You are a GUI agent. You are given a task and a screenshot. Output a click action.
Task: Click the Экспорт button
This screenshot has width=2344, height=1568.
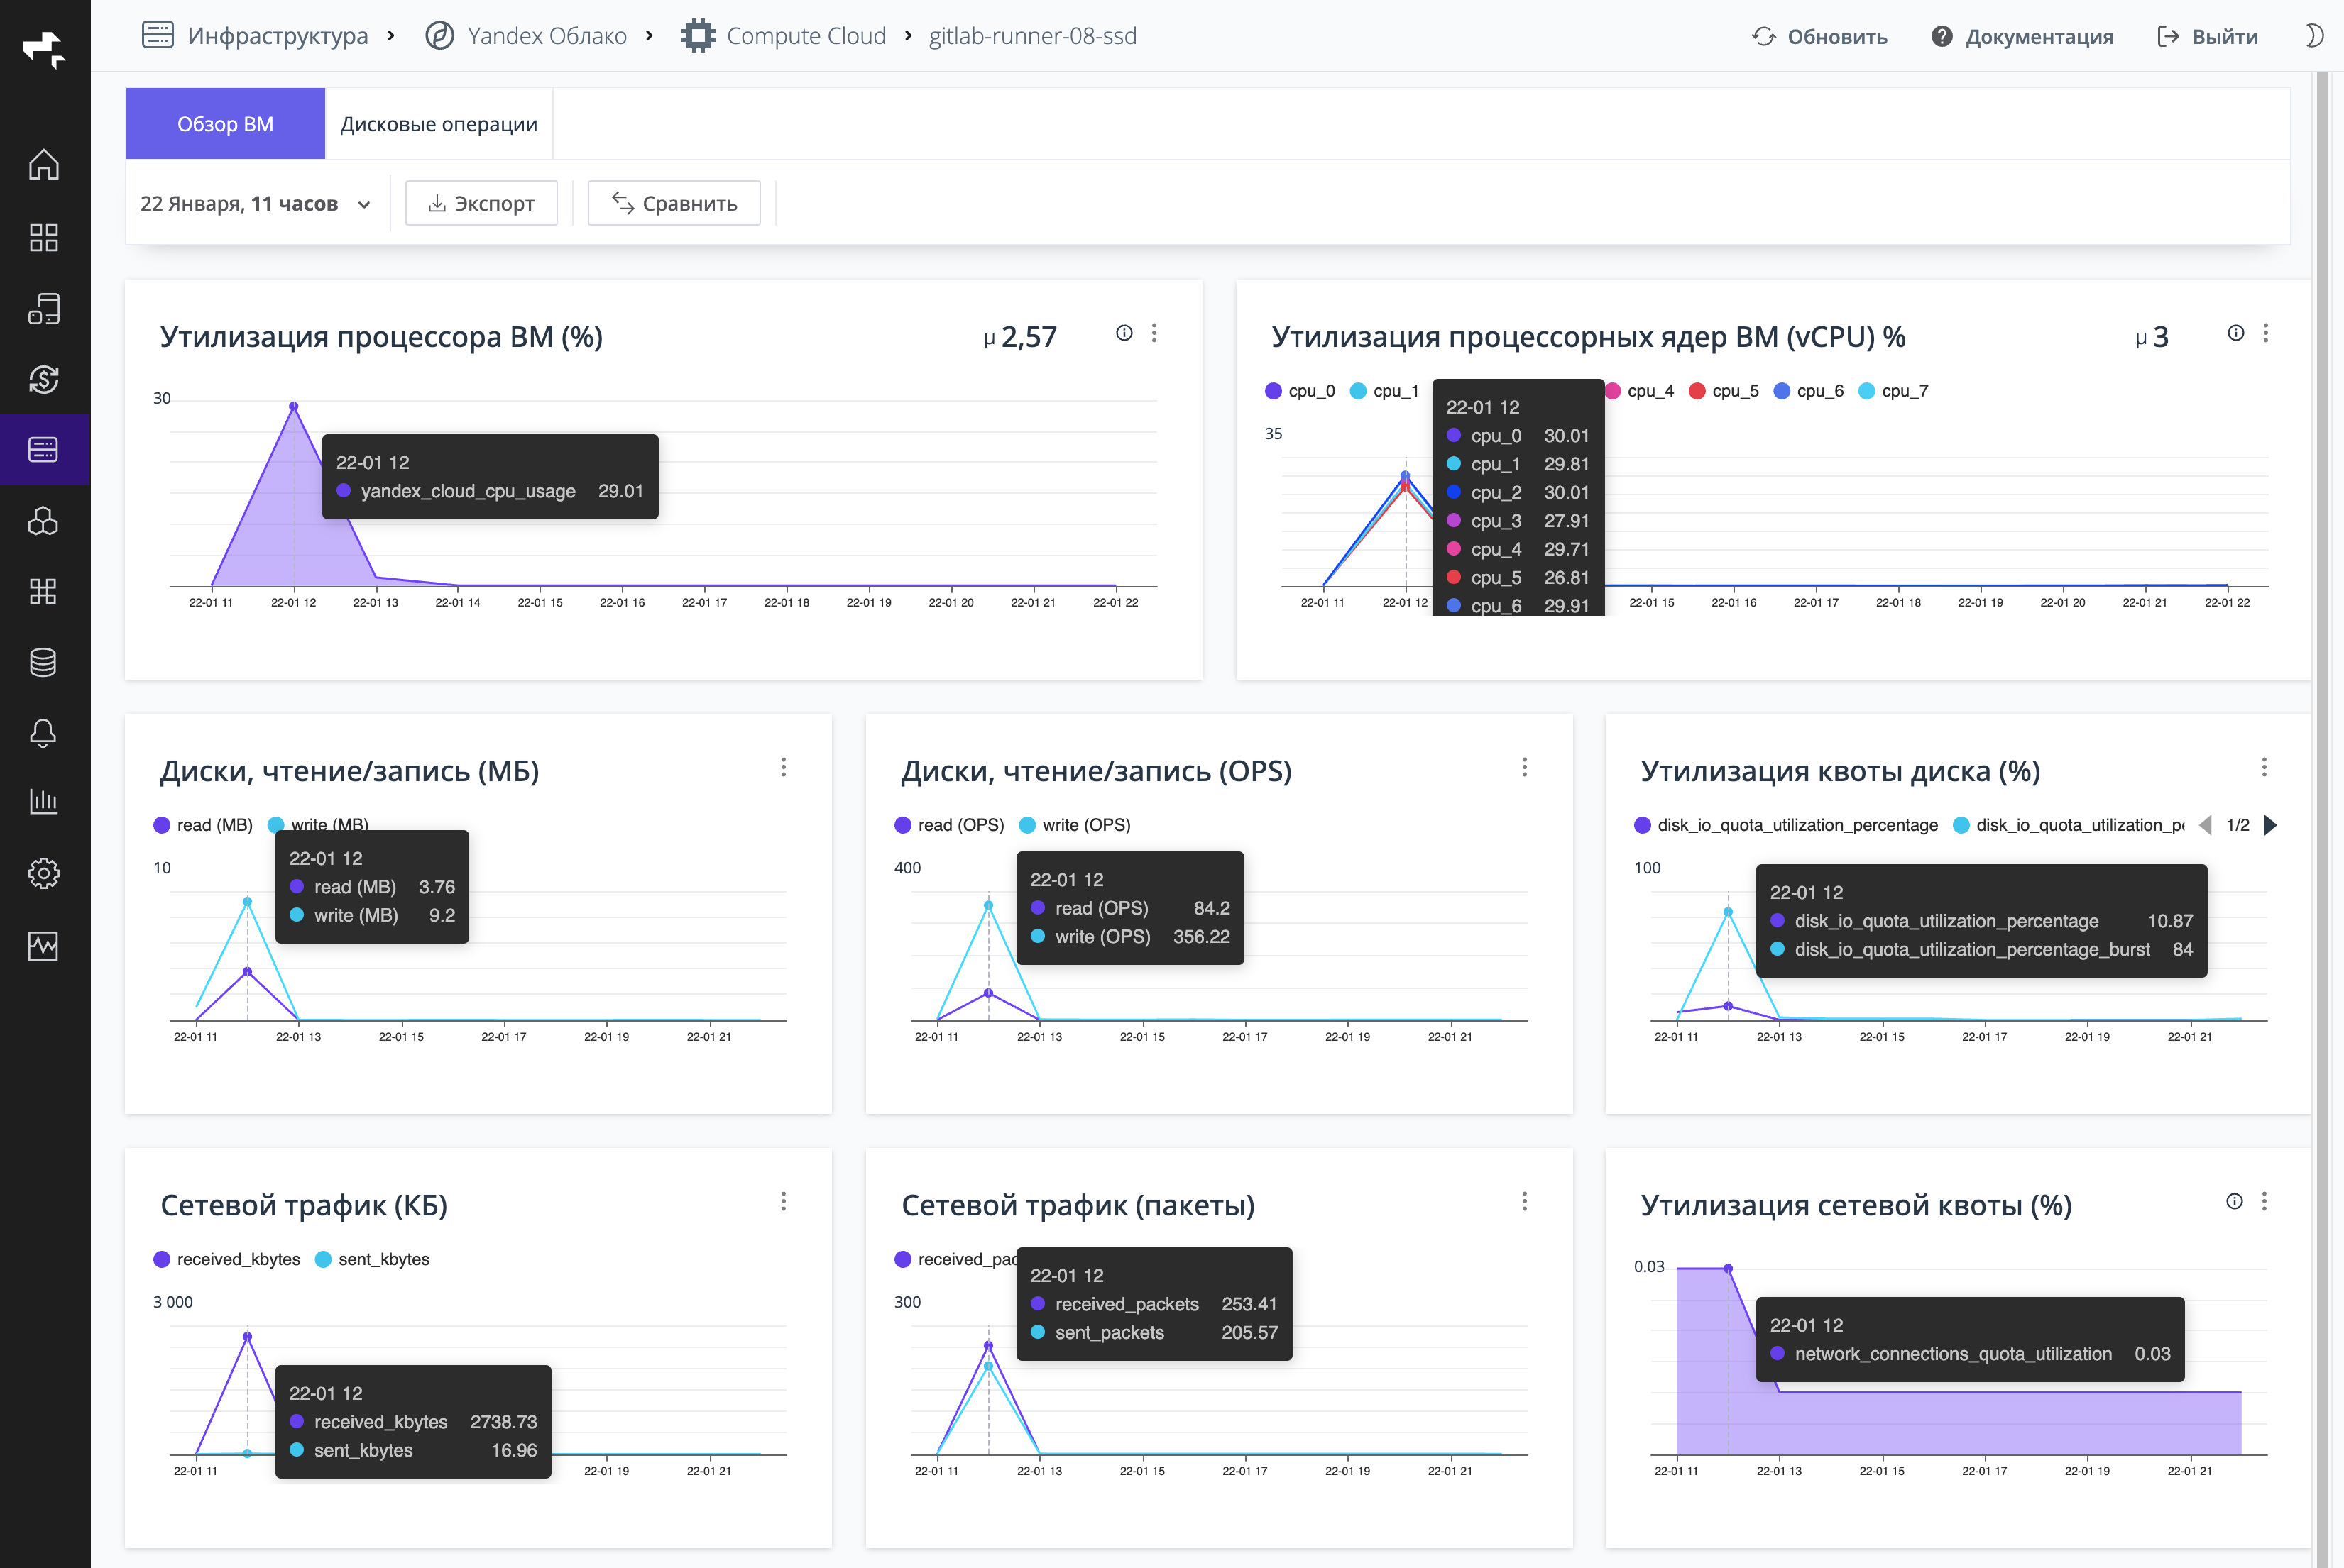(481, 203)
